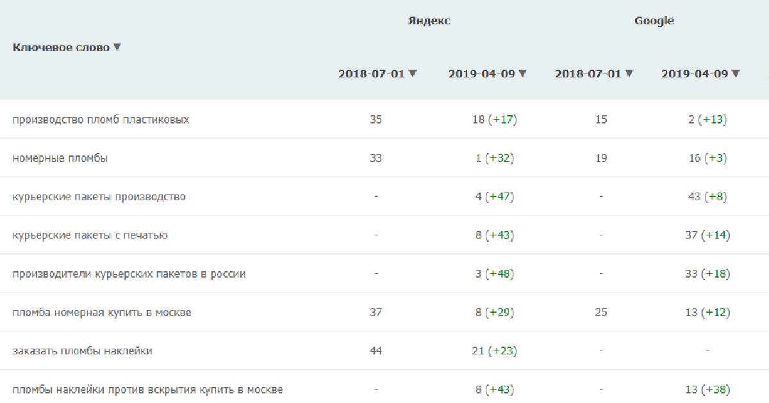The height and width of the screenshot is (403, 769).
Task: Click the Ключевое слово header label
Action: coord(62,47)
